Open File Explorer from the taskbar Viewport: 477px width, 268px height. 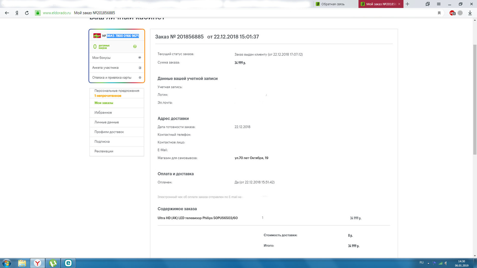pos(22,263)
